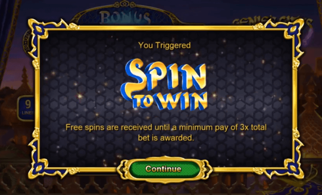
Task: Click the small TO word in logo
Action: point(143,101)
